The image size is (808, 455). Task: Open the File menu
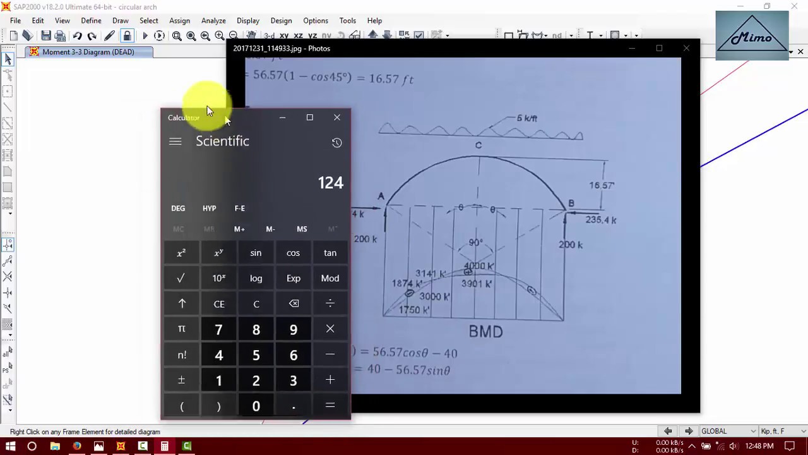[x=15, y=20]
